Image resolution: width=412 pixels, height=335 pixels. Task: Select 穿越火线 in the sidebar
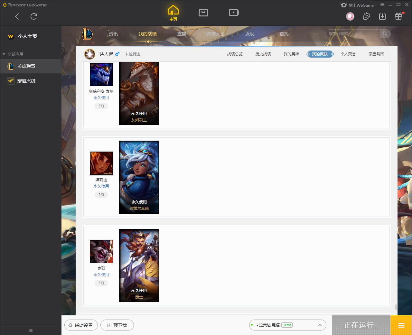tap(31, 81)
